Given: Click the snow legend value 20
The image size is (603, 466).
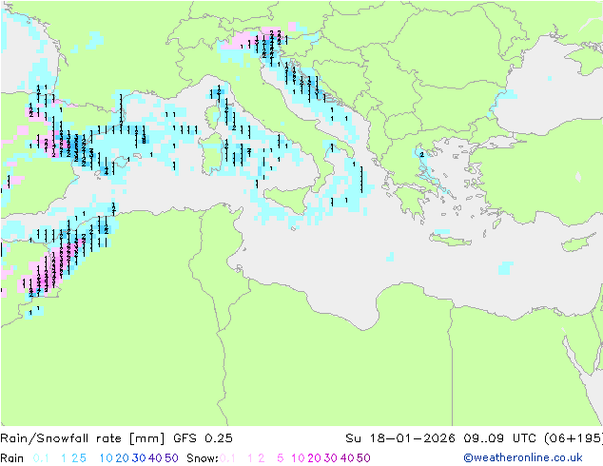Looking at the screenshot, I should tap(314, 458).
